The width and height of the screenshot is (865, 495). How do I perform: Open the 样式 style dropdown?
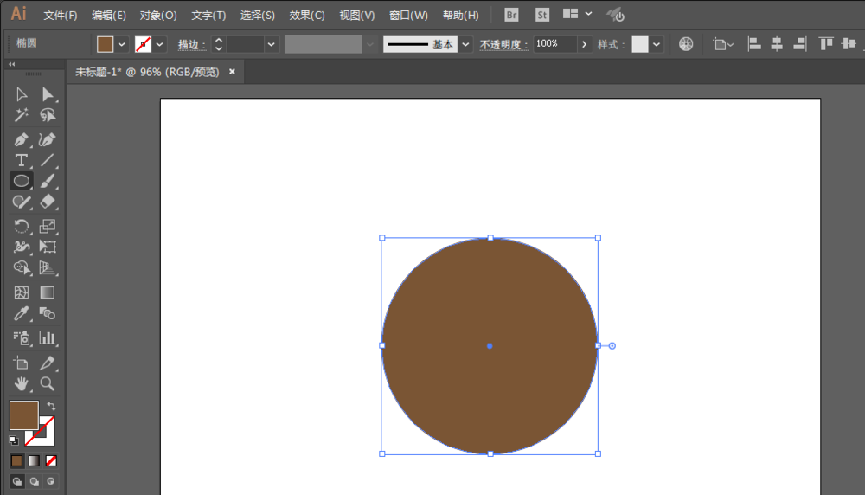coord(657,44)
